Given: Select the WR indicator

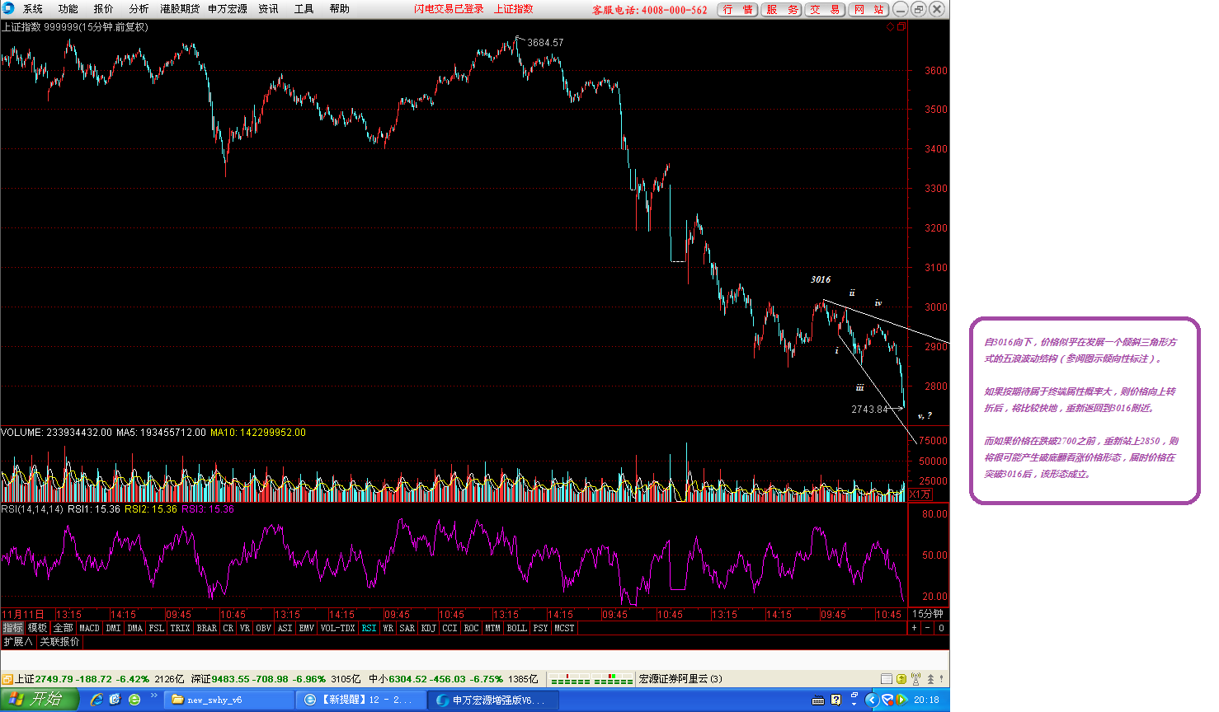Looking at the screenshot, I should point(388,628).
